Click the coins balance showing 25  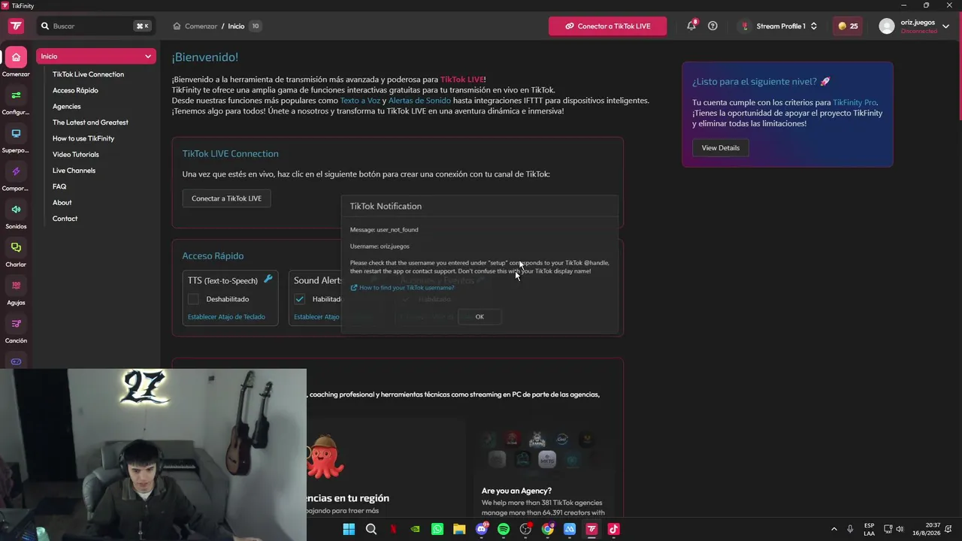848,26
